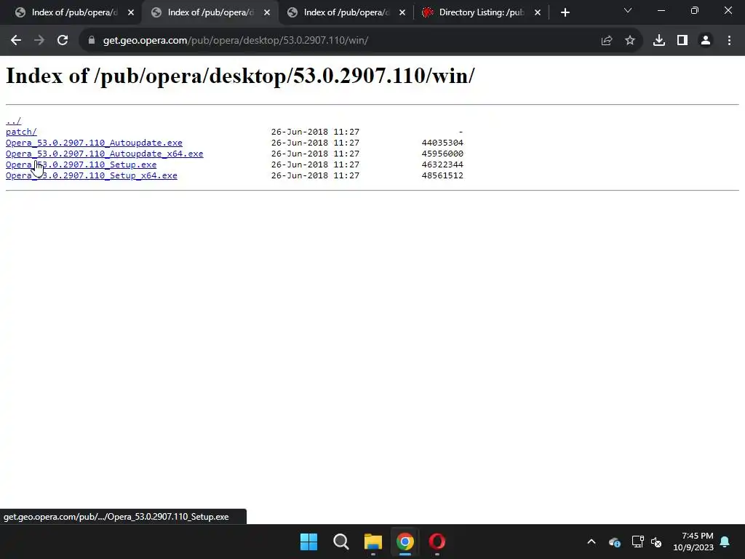Open the notifications bell

tap(725, 542)
